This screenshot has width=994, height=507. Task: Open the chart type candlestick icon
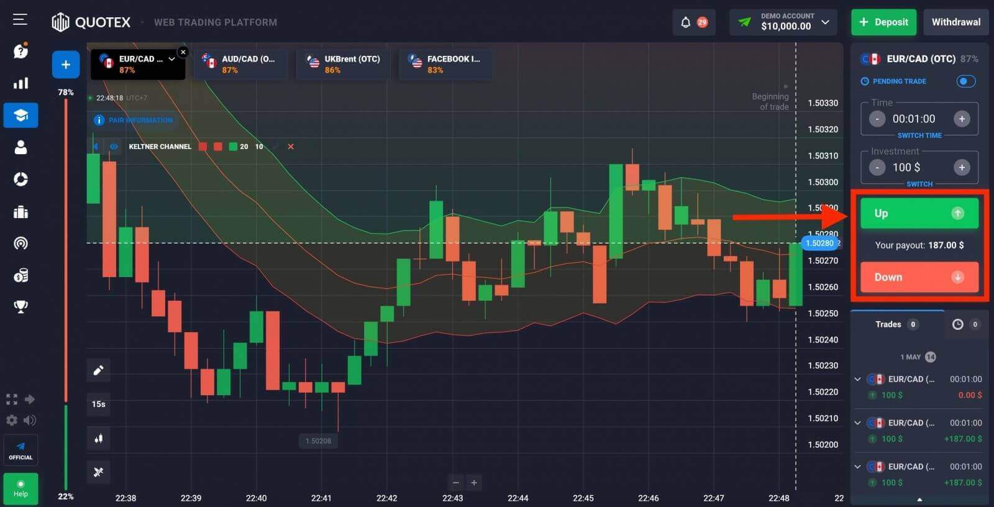tap(98, 439)
